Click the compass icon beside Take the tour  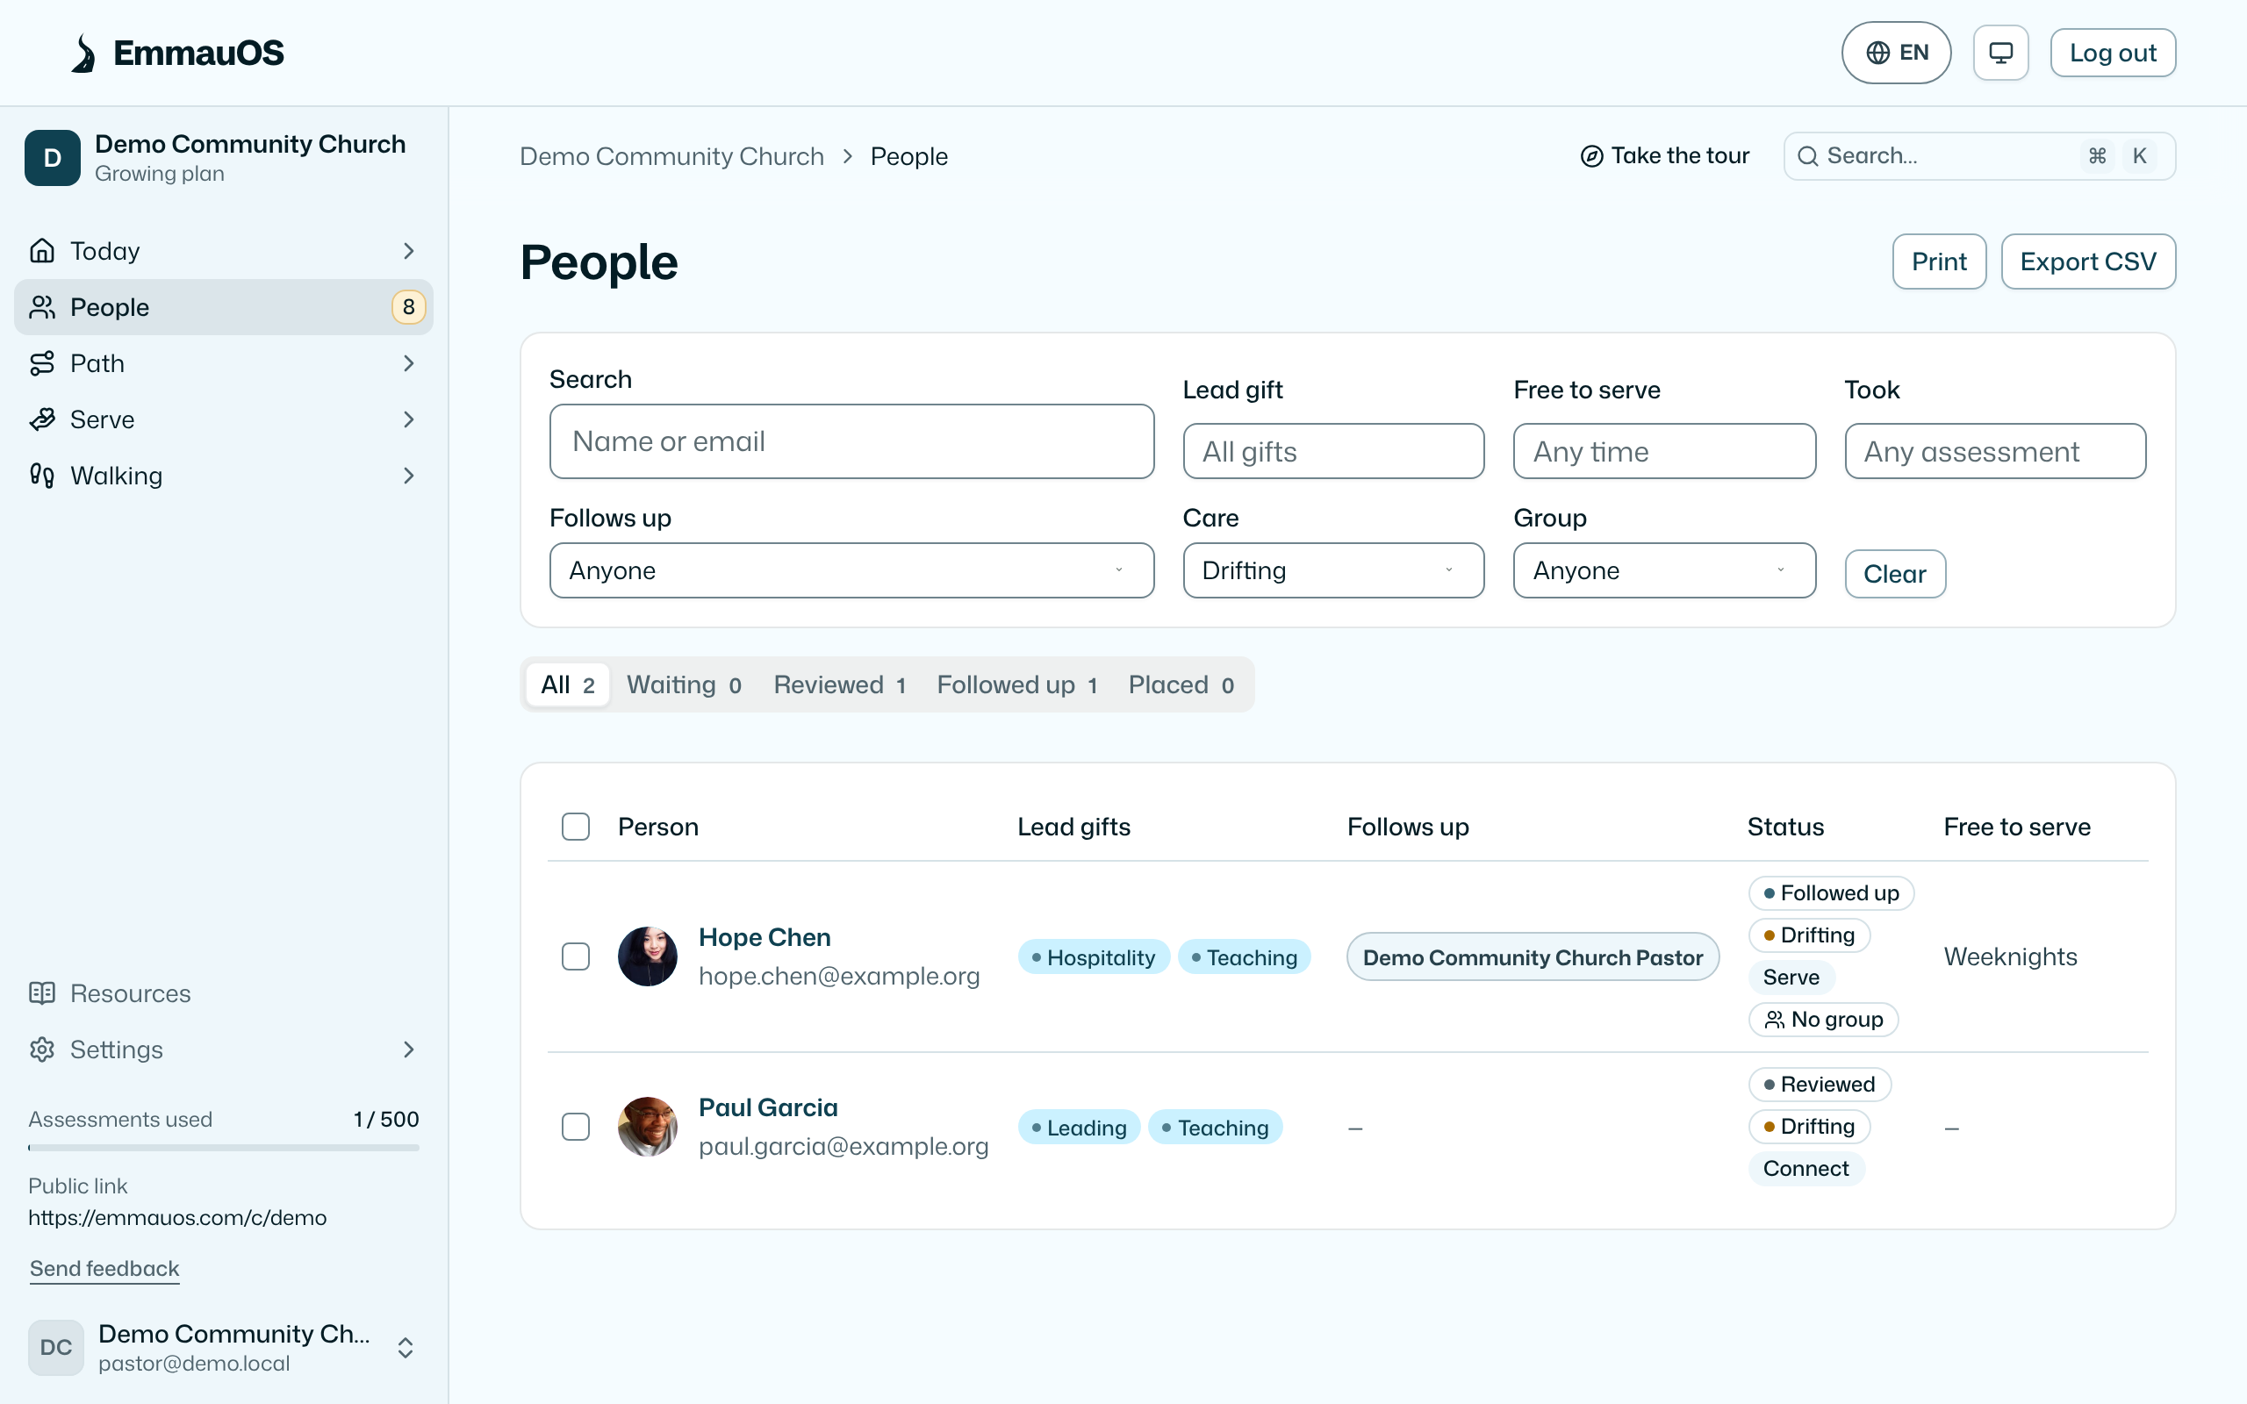tap(1591, 156)
